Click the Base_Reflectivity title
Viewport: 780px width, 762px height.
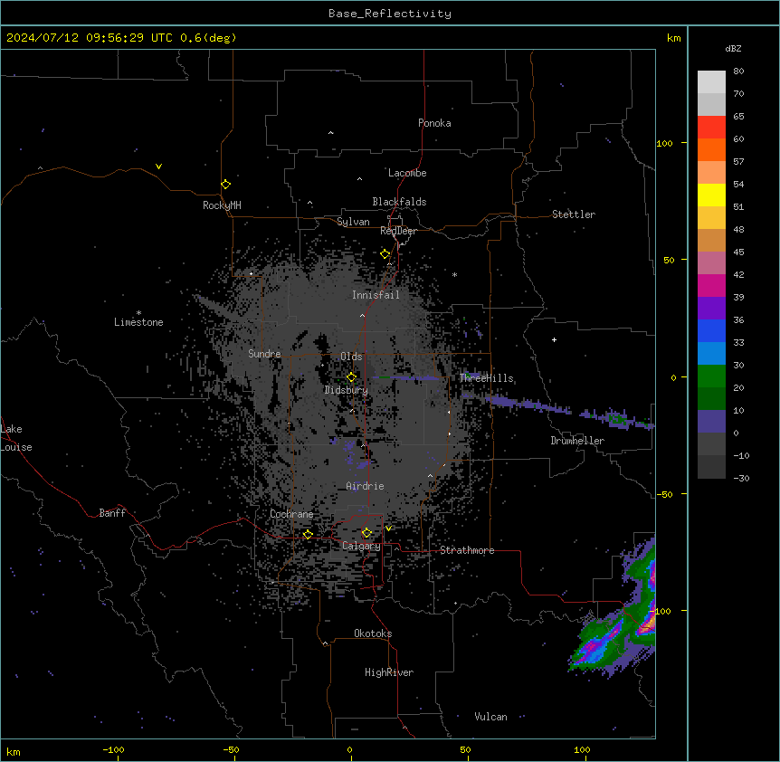coord(390,14)
